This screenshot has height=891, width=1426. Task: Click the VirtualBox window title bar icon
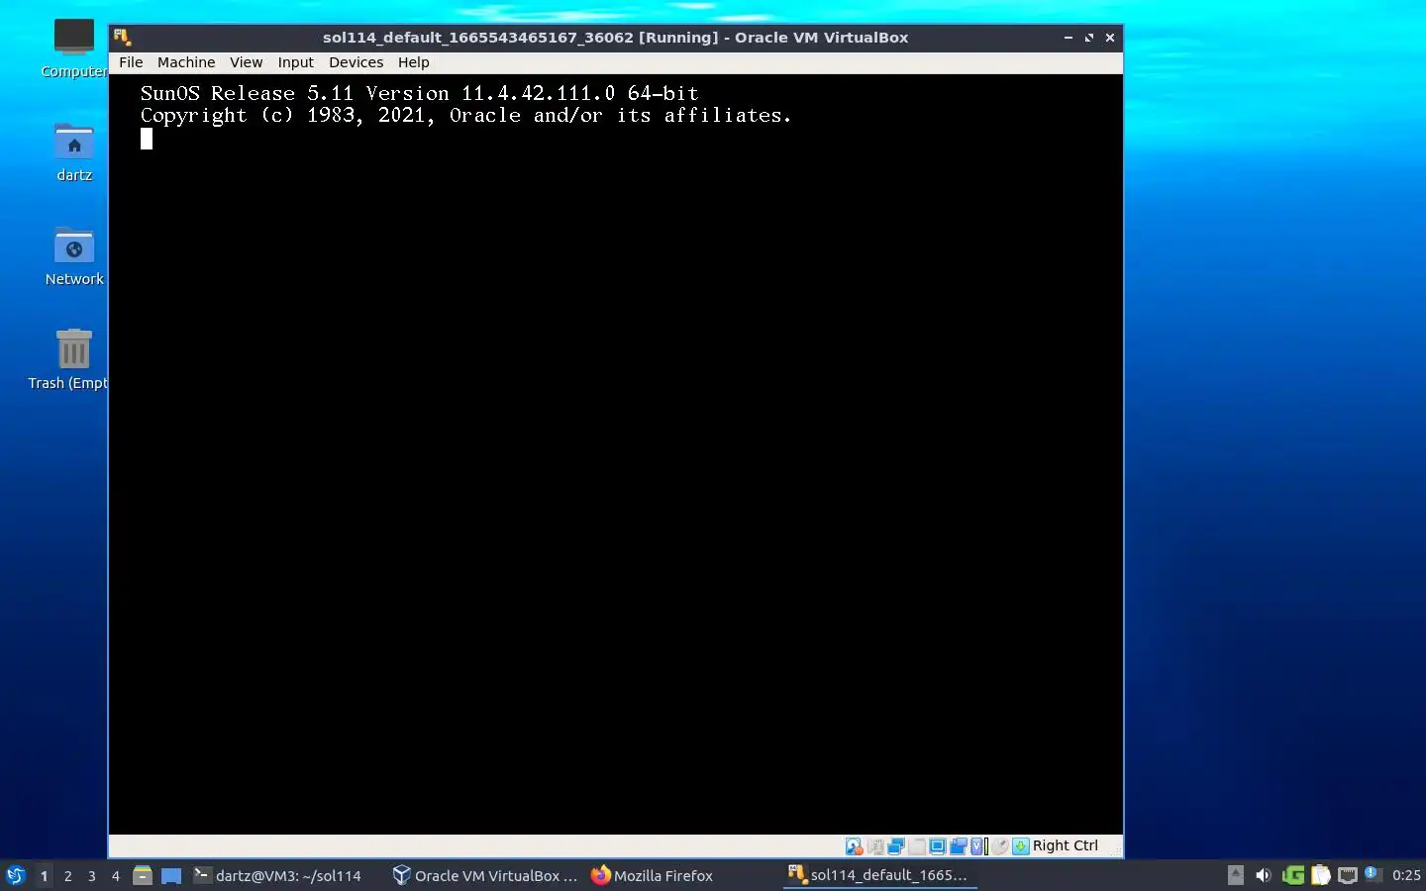tap(123, 38)
